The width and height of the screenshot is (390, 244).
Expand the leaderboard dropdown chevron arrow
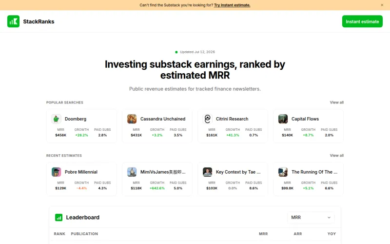pos(329,217)
